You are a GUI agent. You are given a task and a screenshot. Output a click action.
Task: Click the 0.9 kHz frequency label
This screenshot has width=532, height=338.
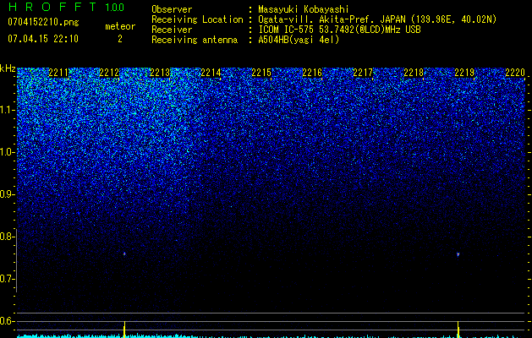click(x=7, y=194)
